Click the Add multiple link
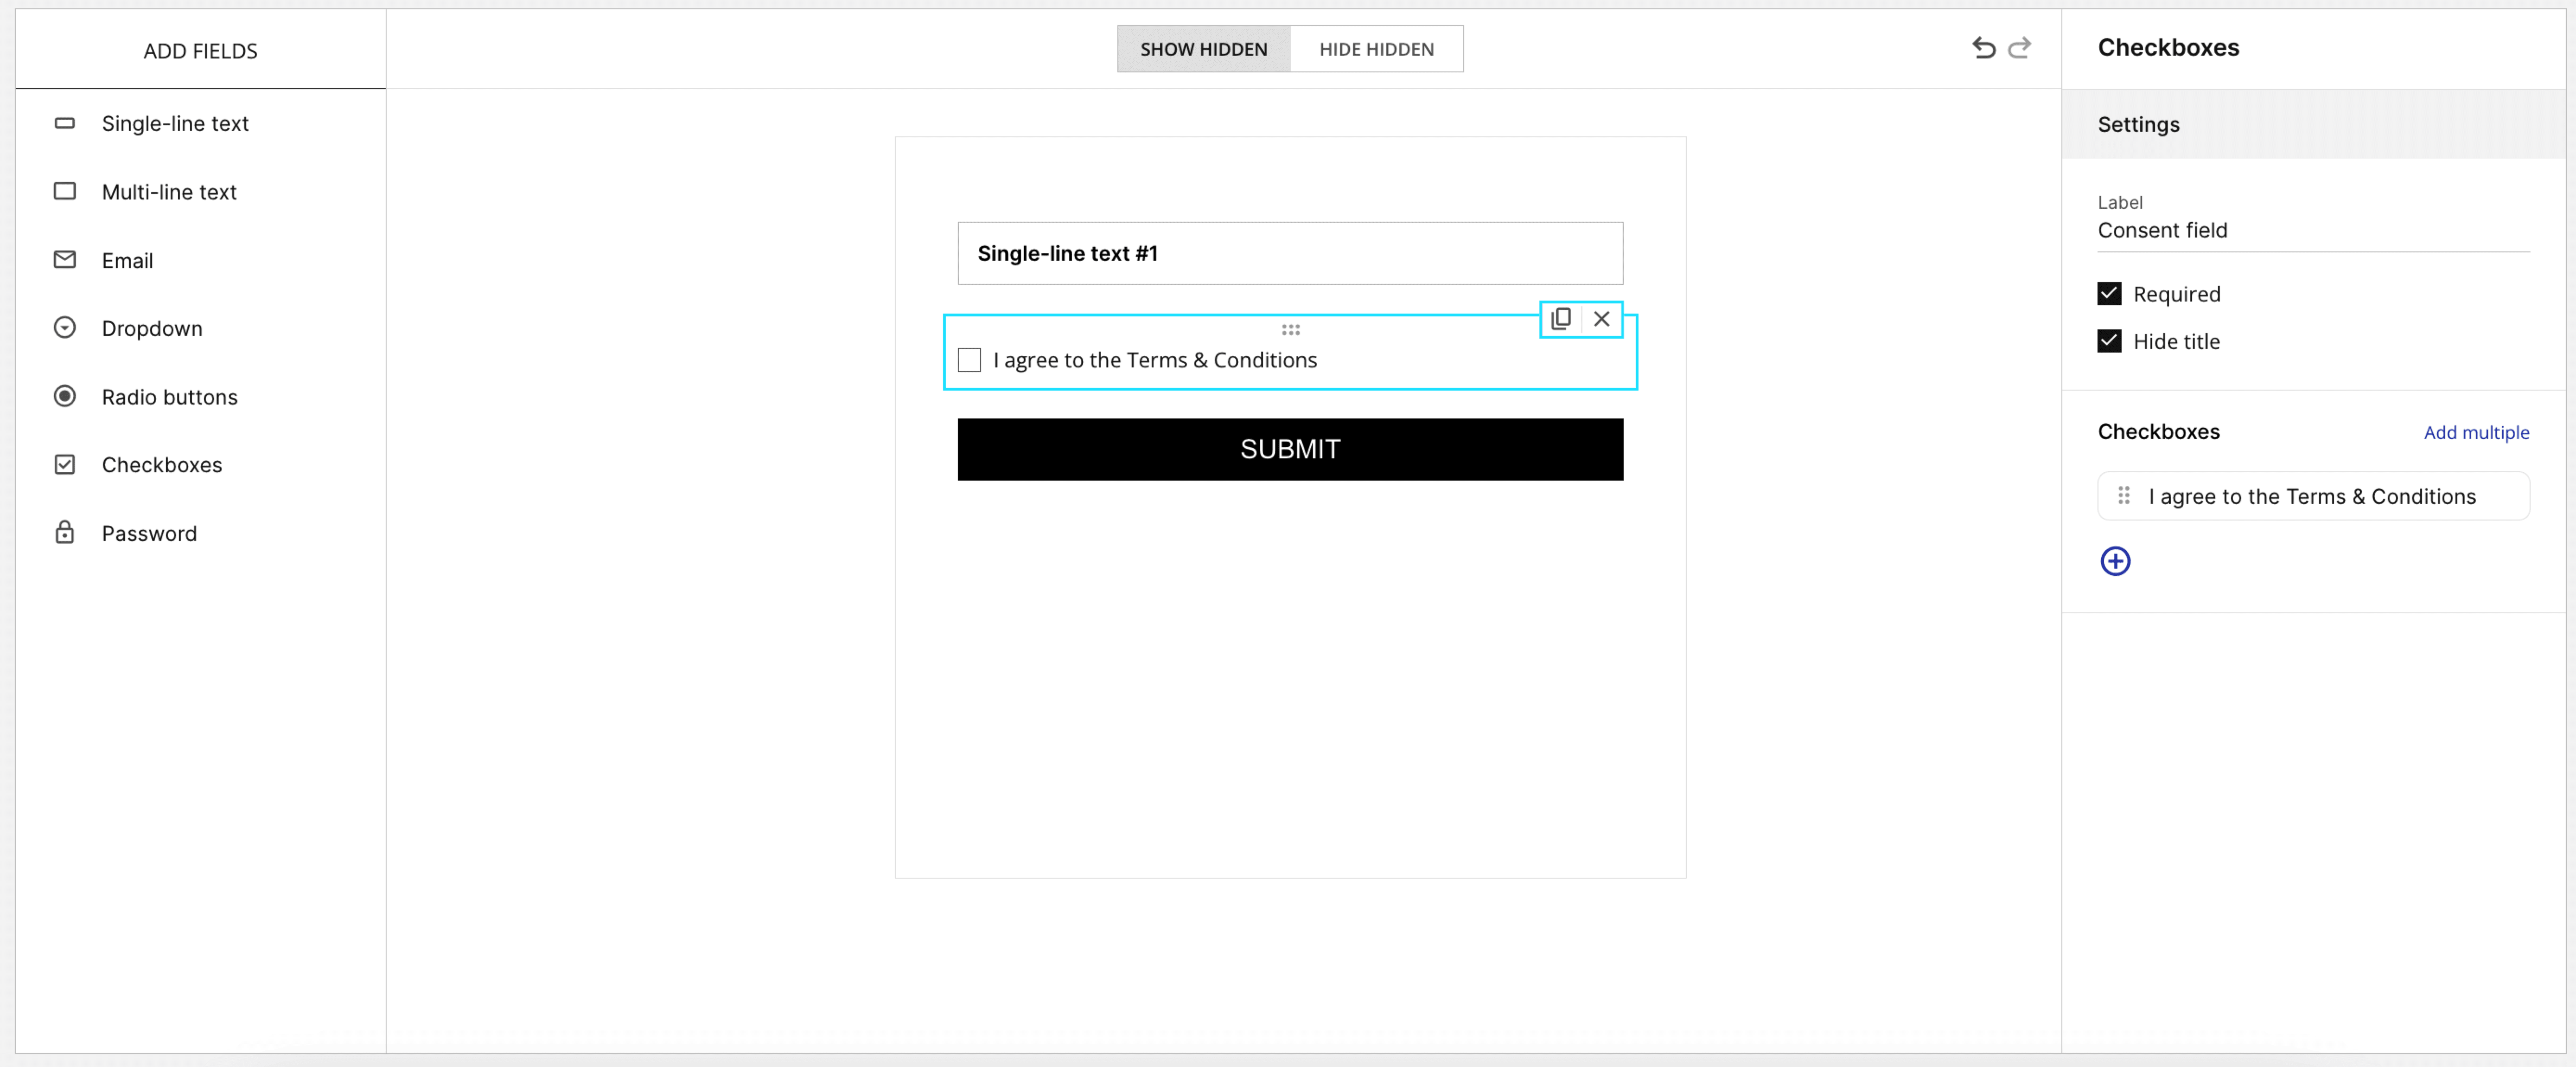Screen dimensions: 2576x1067 (2476, 432)
